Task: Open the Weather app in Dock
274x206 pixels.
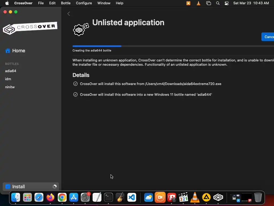Action: coord(149,197)
